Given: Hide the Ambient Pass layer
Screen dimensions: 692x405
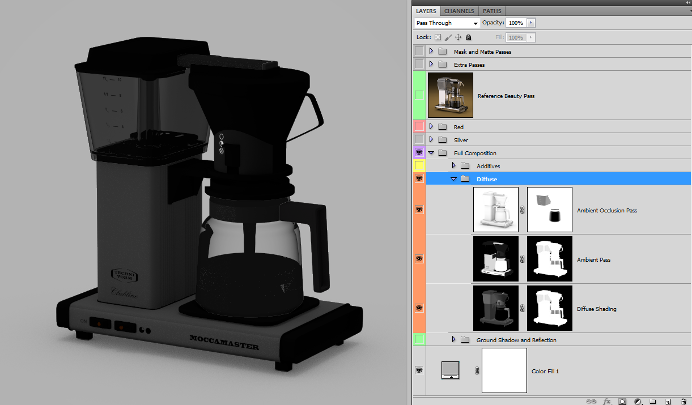Looking at the screenshot, I should (419, 259).
